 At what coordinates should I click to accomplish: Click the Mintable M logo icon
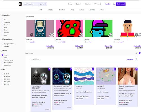click(20, 4)
